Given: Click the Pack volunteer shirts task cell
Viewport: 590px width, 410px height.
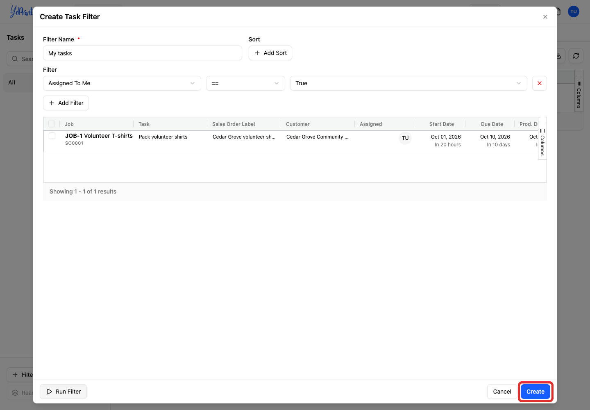Looking at the screenshot, I should (x=163, y=137).
